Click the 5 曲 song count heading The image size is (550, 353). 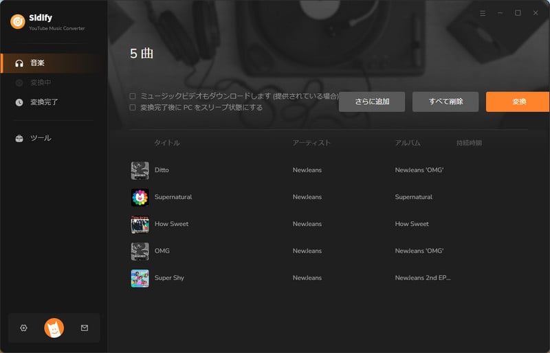(x=142, y=54)
